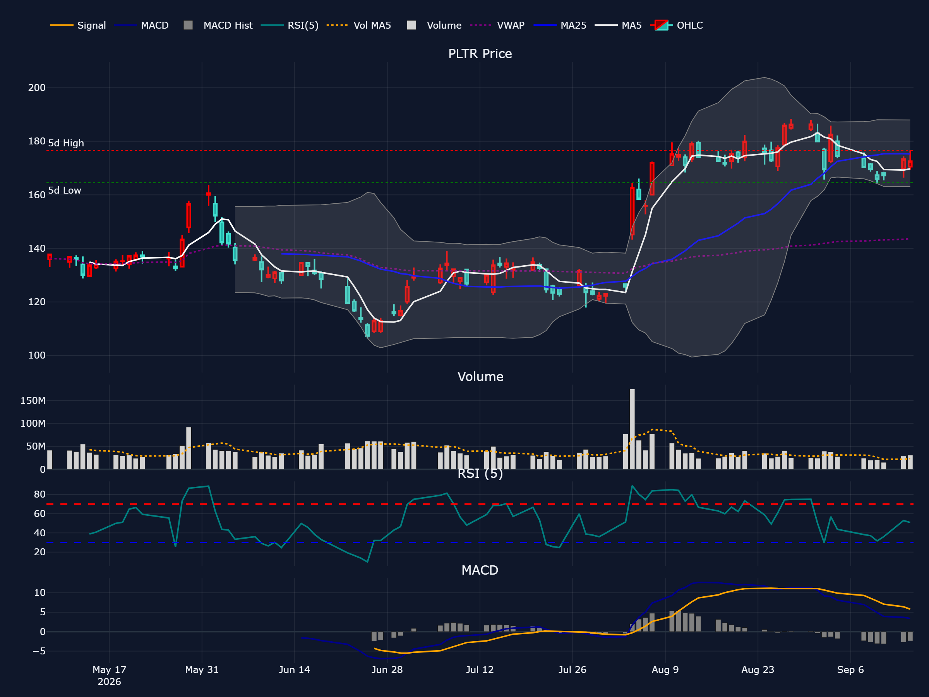The width and height of the screenshot is (929, 697).
Task: Click the Volume subplot title
Action: (x=480, y=376)
